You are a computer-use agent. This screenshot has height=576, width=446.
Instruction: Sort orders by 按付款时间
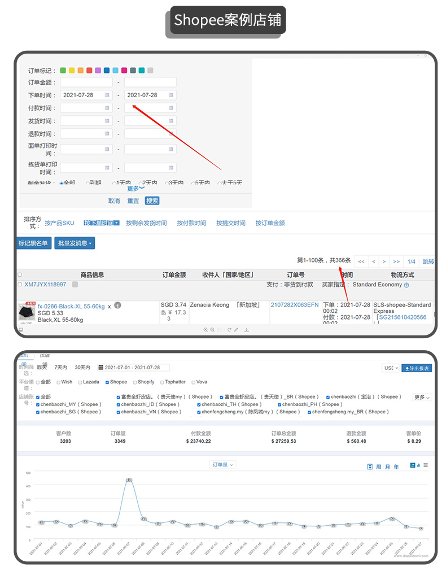pos(191,223)
